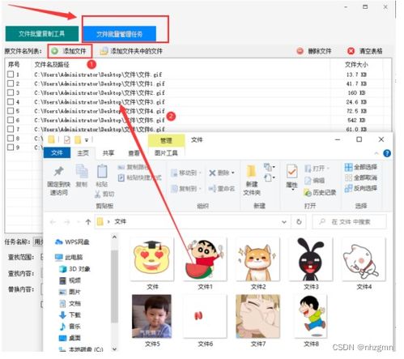Switch to the 文件批量管理任务 tab
The height and width of the screenshot is (359, 404).
119,34
